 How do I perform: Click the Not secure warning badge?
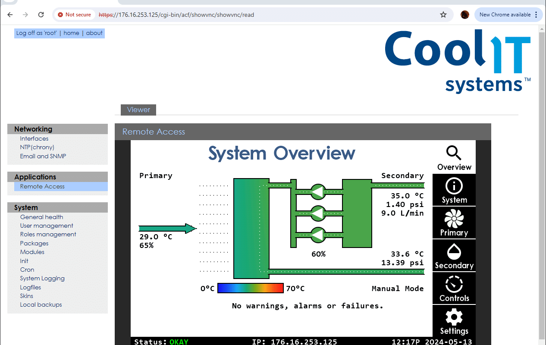74,15
